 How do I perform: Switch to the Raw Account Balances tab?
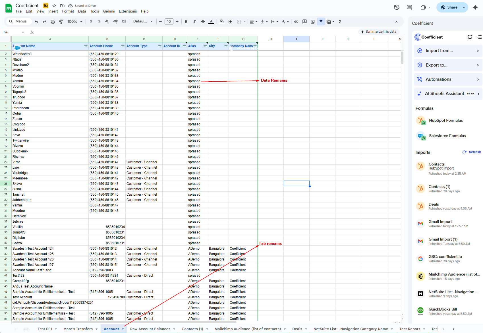pyautogui.click(x=150, y=329)
